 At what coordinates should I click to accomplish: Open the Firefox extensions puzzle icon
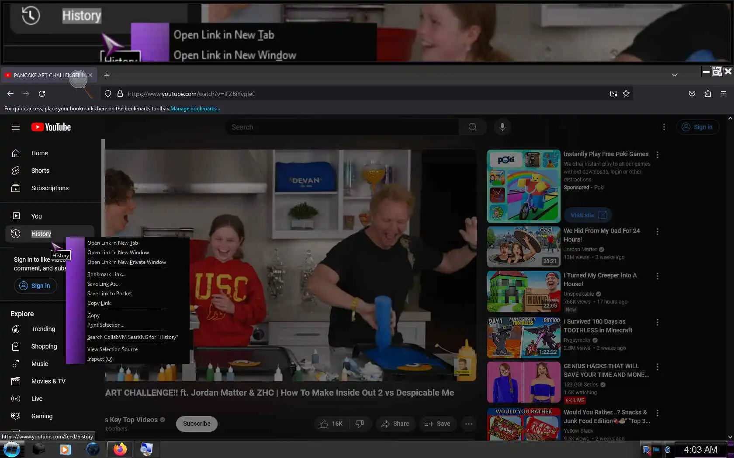pyautogui.click(x=708, y=94)
